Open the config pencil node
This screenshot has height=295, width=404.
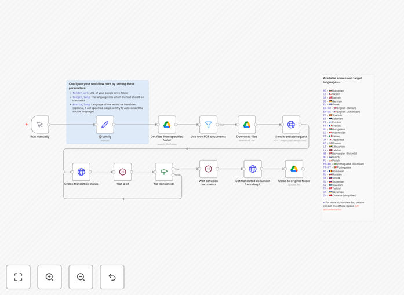[x=105, y=125]
